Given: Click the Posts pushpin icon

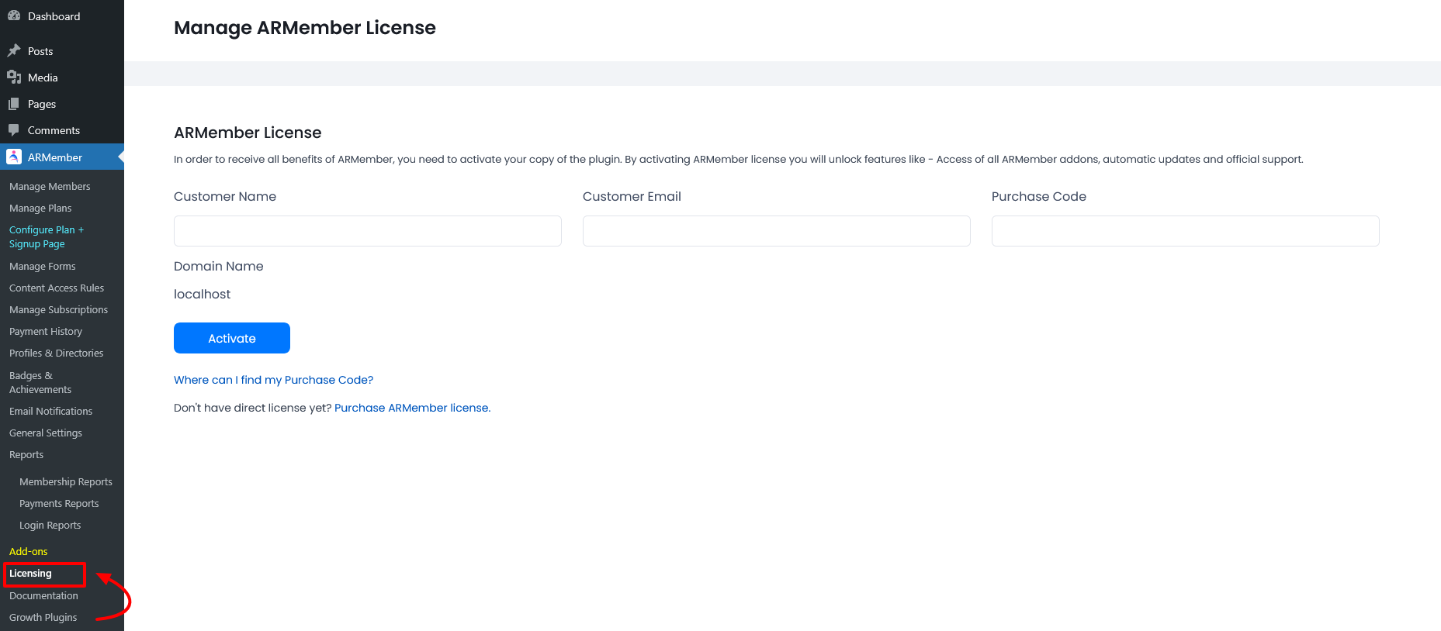Looking at the screenshot, I should tap(14, 51).
